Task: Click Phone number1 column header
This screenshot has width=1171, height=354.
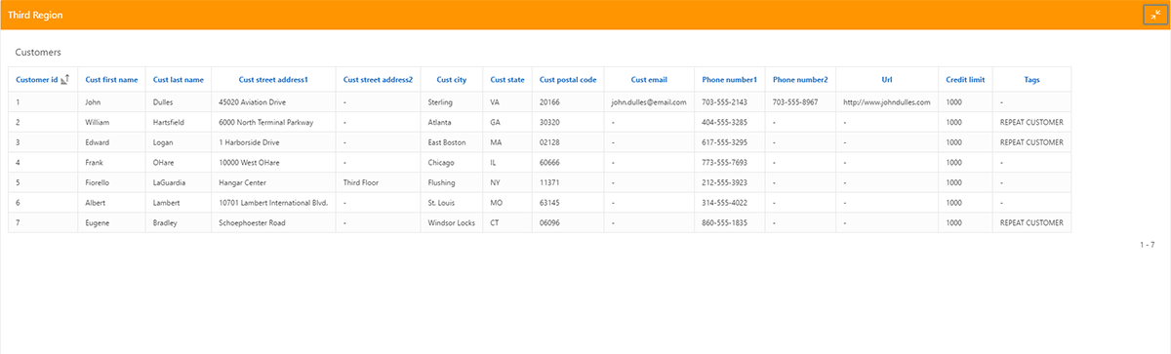Action: (x=729, y=80)
